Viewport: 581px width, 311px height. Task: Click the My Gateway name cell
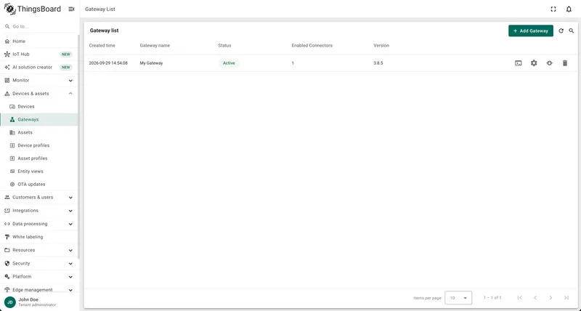click(x=151, y=63)
